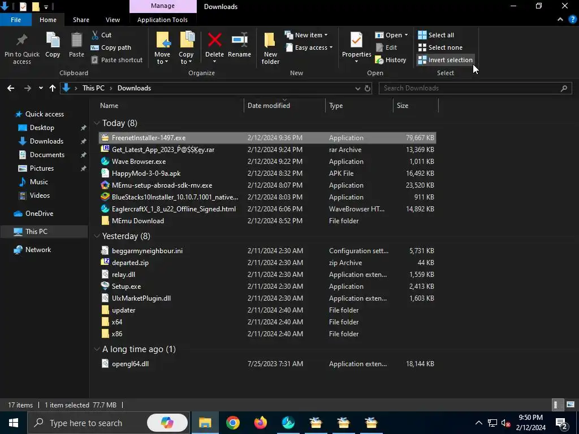Switch to the View tab
579x434 pixels.
tap(113, 20)
